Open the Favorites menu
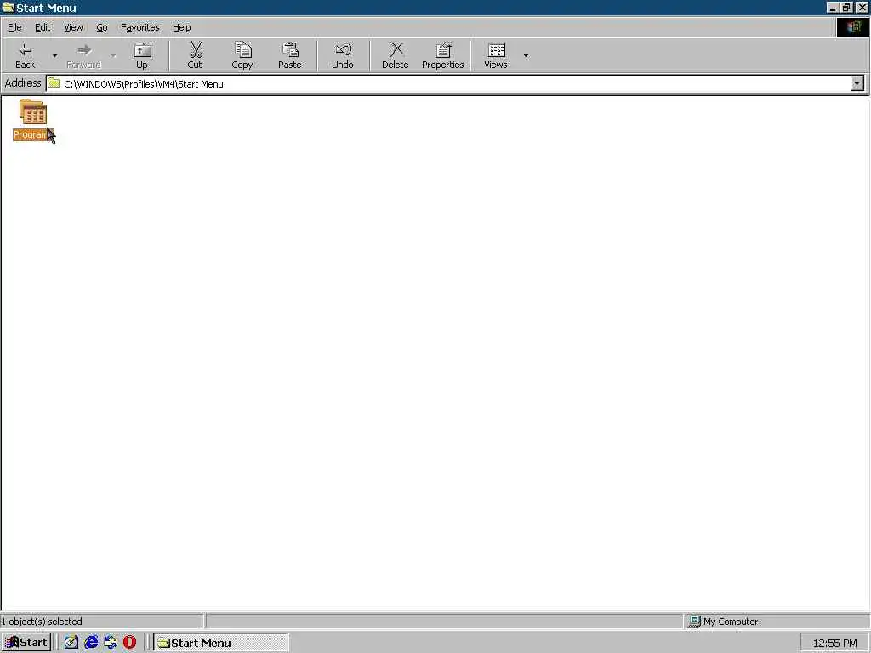This screenshot has height=653, width=871. click(140, 27)
